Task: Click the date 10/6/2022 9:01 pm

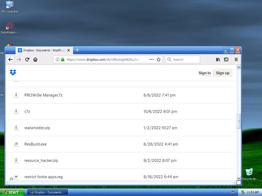Action: [x=160, y=112]
